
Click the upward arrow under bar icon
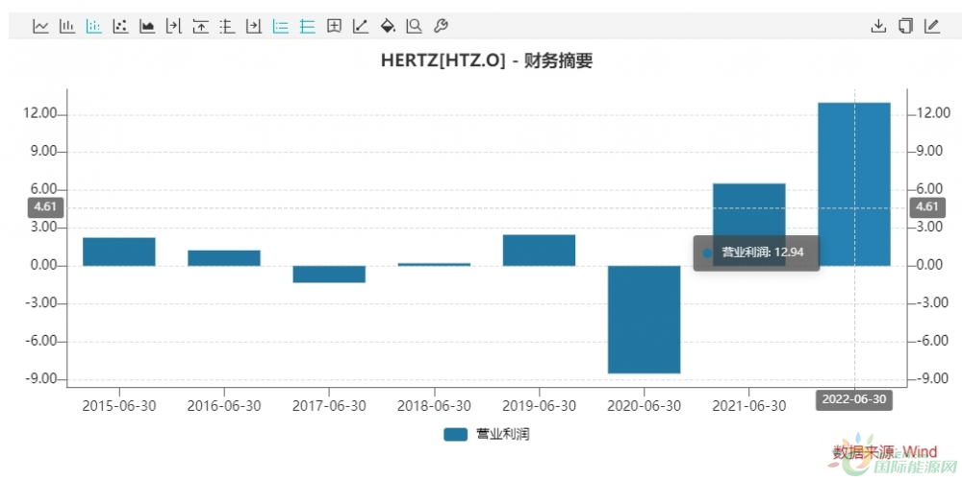[x=201, y=26]
